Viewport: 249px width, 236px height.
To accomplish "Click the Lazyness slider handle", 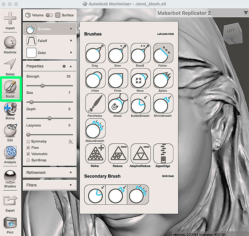I will 28,135.
